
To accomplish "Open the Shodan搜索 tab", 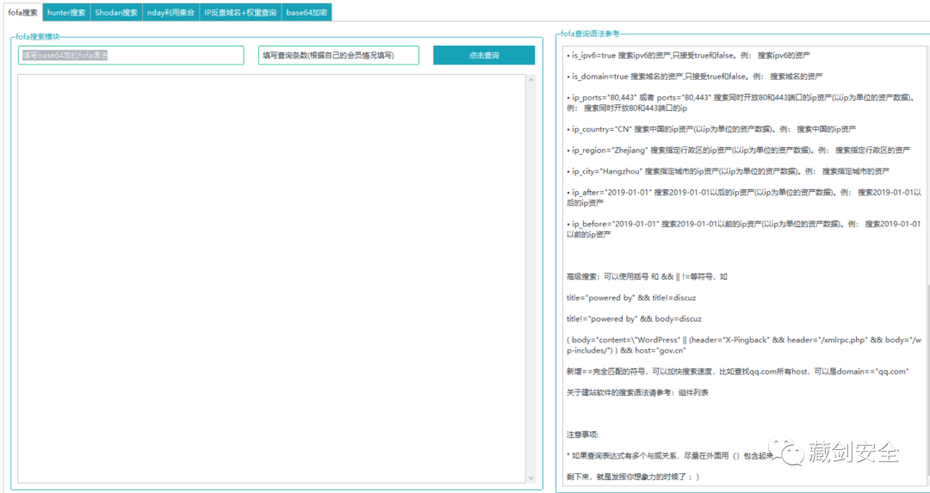I will 116,12.
